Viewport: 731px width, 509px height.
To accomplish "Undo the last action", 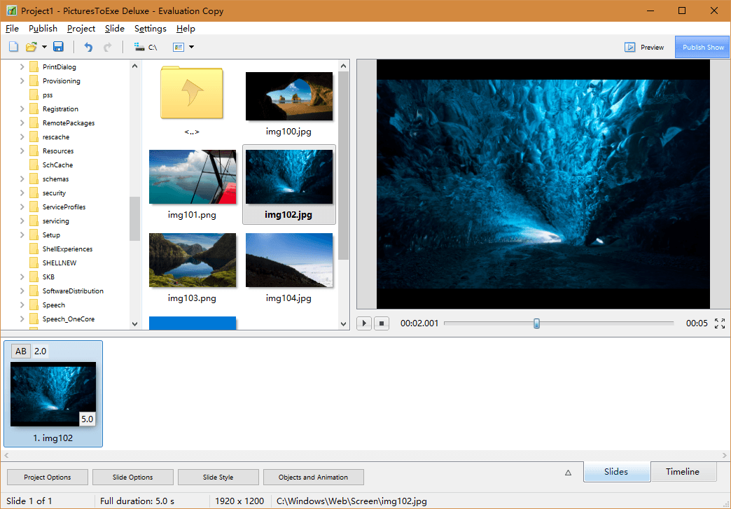I will pos(88,46).
